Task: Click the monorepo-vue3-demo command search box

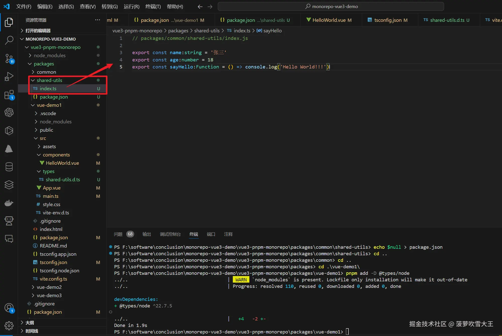Action: 331,7
